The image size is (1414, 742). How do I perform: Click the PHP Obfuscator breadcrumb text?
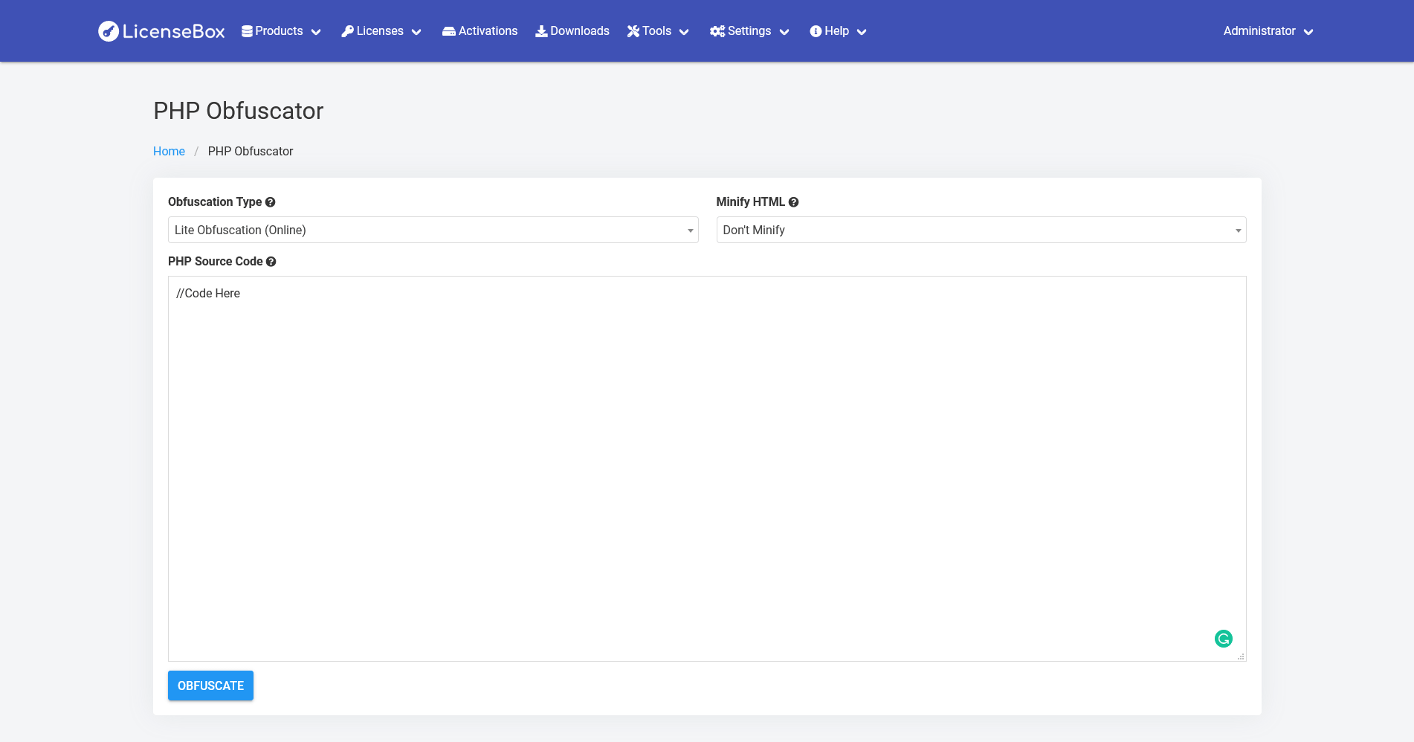point(251,151)
